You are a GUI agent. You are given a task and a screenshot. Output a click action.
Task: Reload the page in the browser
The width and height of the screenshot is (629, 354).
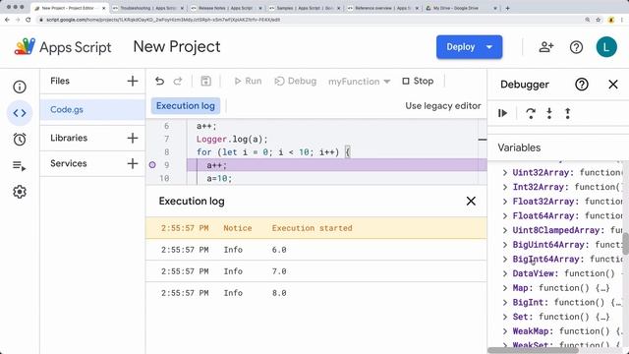pos(29,20)
